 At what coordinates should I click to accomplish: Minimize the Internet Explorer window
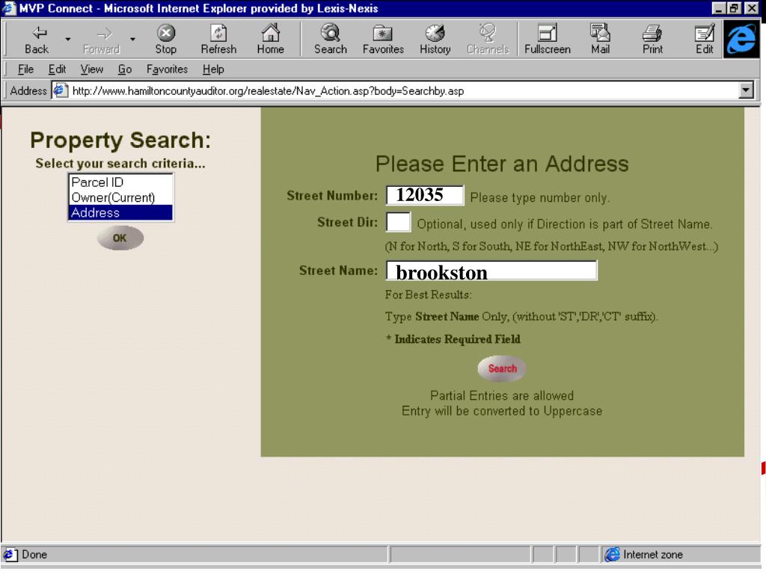pos(717,8)
